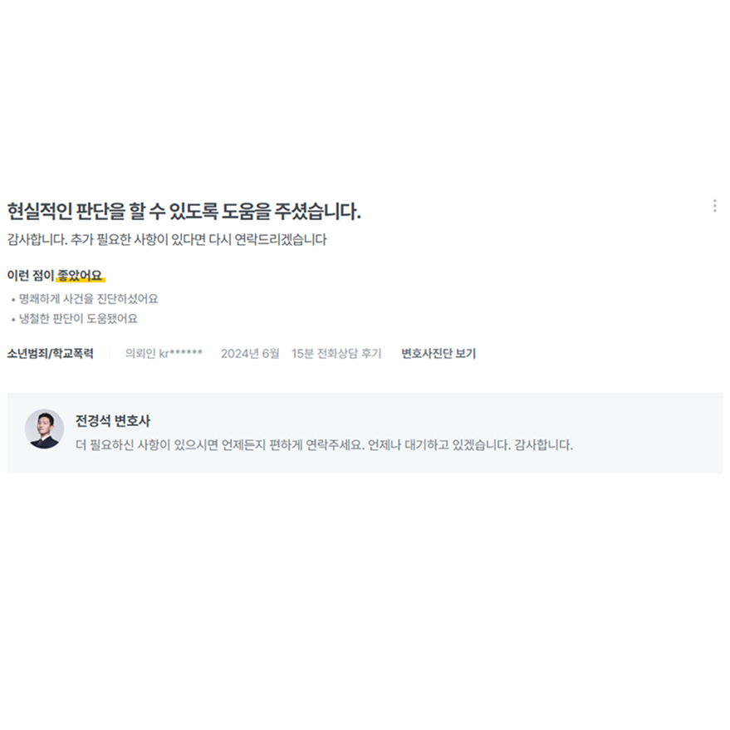Click the lawyer name 전경석 변호사

(113, 421)
